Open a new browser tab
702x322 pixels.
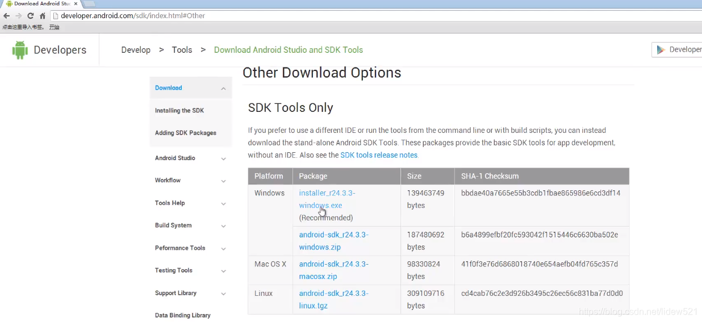(89, 3)
